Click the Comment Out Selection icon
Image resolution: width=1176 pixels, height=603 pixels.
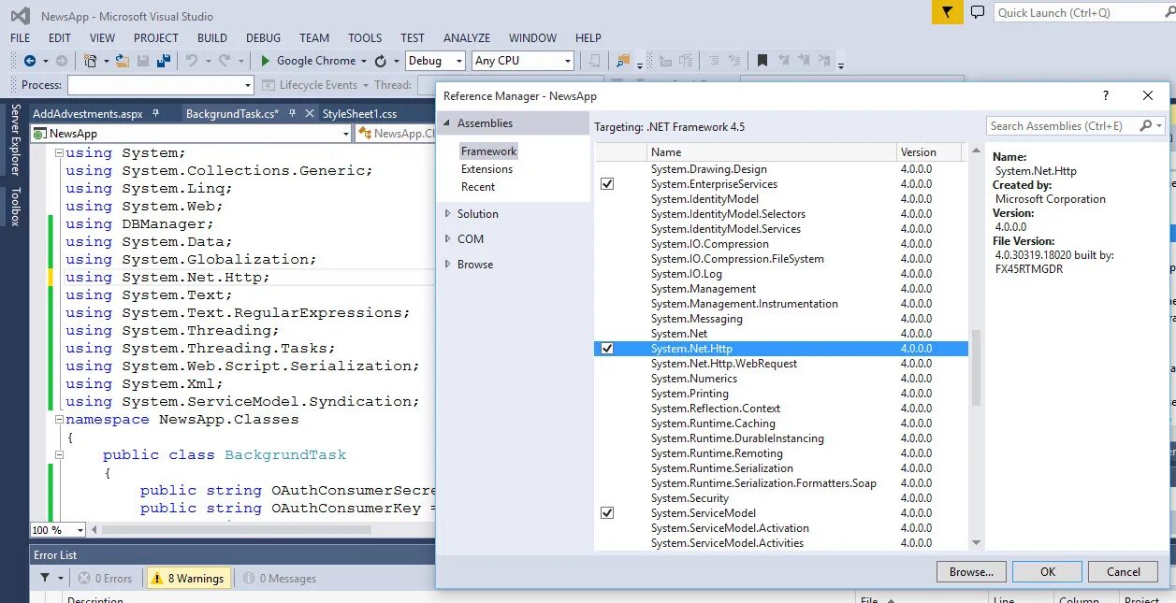click(x=713, y=61)
